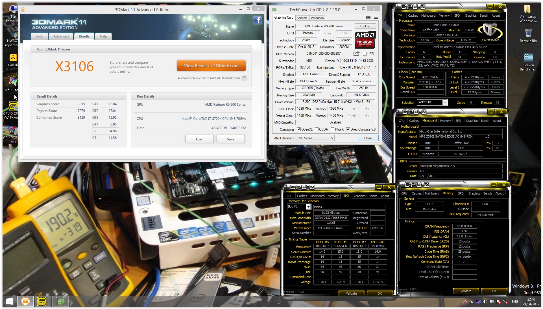Click the airplane tray icon
Viewport: 543px width, 309px height.
point(471,302)
